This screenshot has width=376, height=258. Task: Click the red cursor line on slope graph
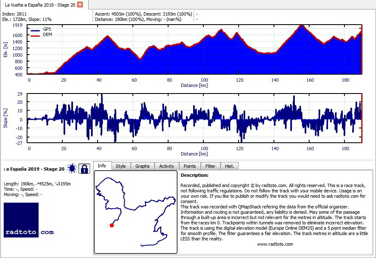click(x=361, y=118)
